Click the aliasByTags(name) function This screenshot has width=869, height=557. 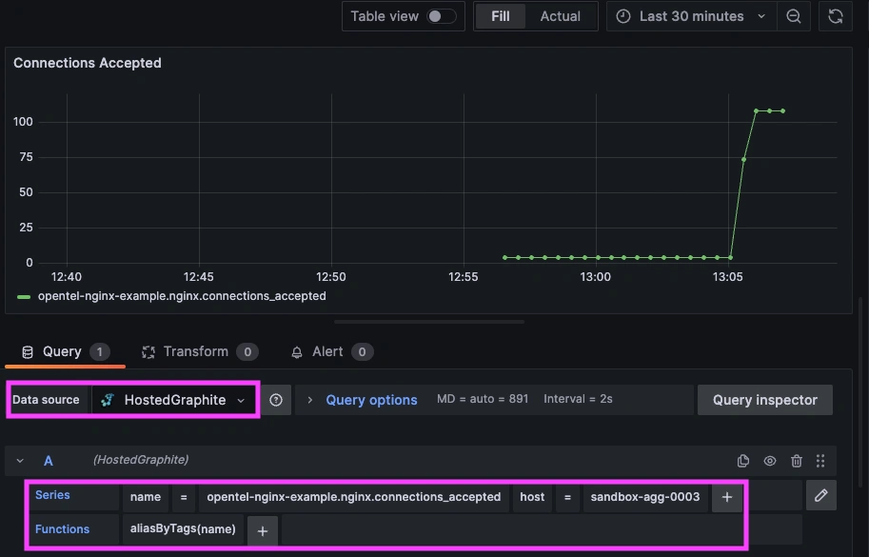pyautogui.click(x=183, y=528)
